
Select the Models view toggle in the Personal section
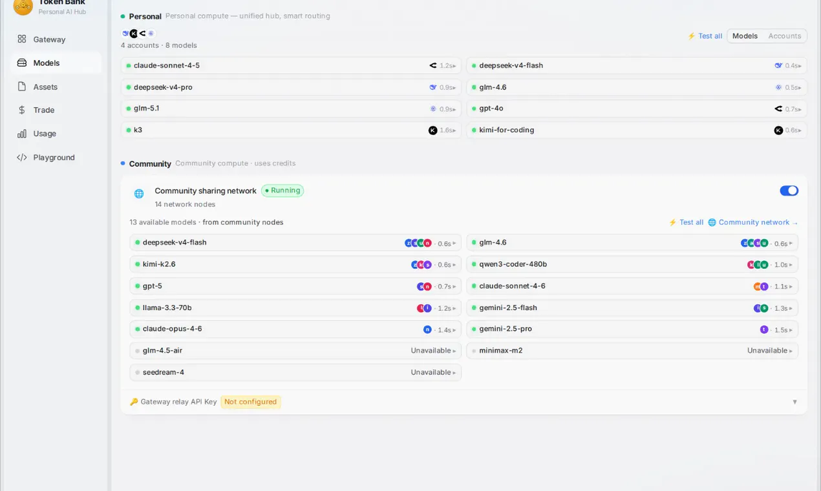[745, 36]
